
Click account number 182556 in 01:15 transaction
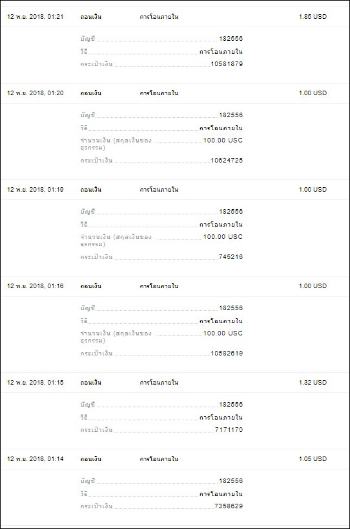pos(231,404)
